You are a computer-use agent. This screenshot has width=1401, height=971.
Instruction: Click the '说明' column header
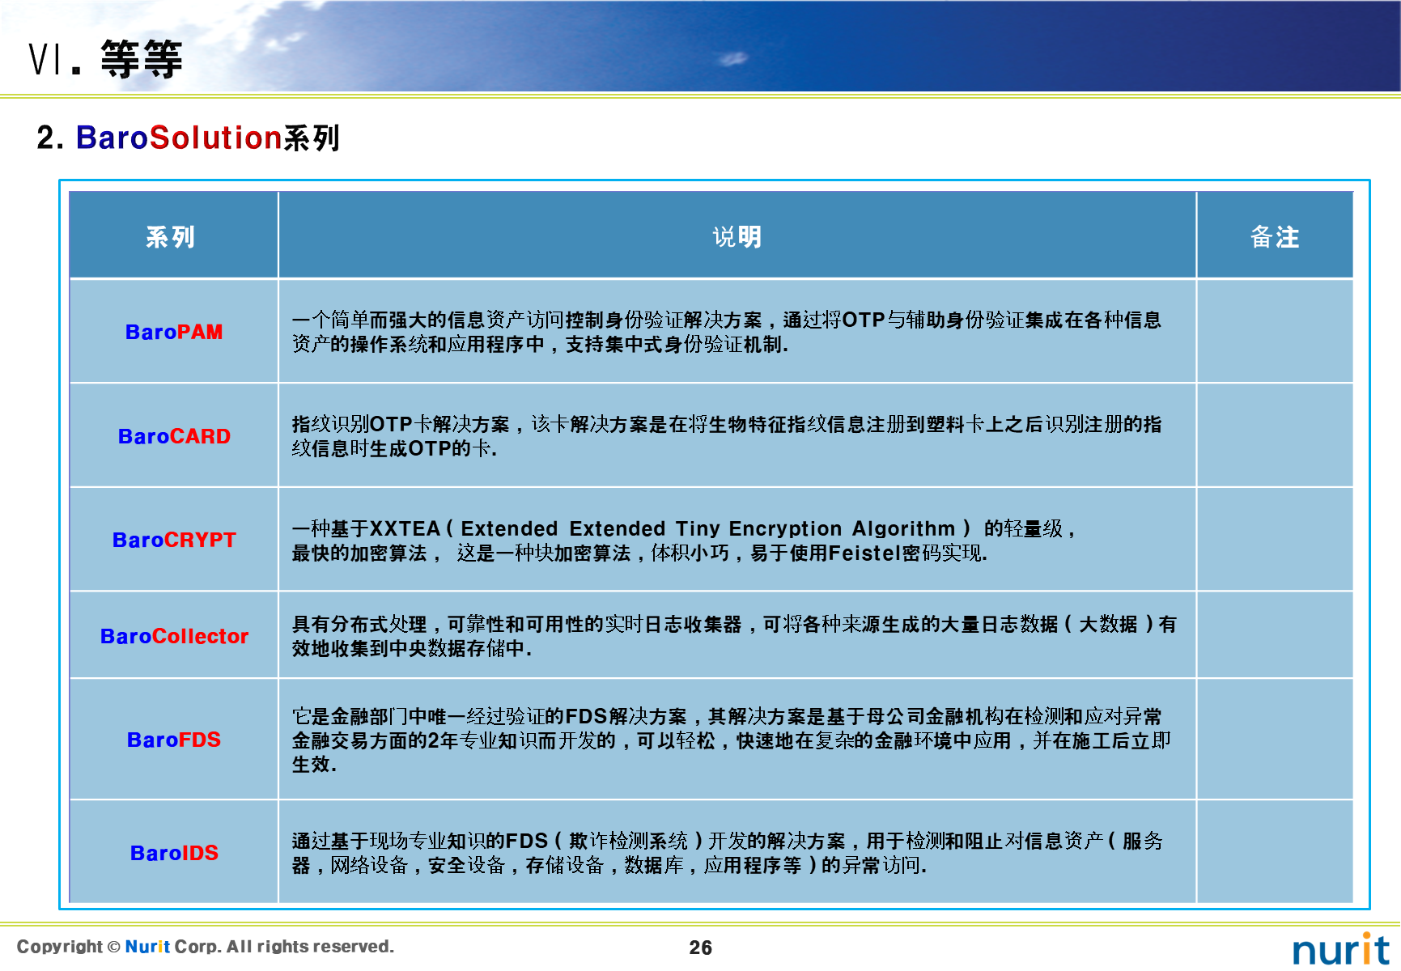(737, 237)
